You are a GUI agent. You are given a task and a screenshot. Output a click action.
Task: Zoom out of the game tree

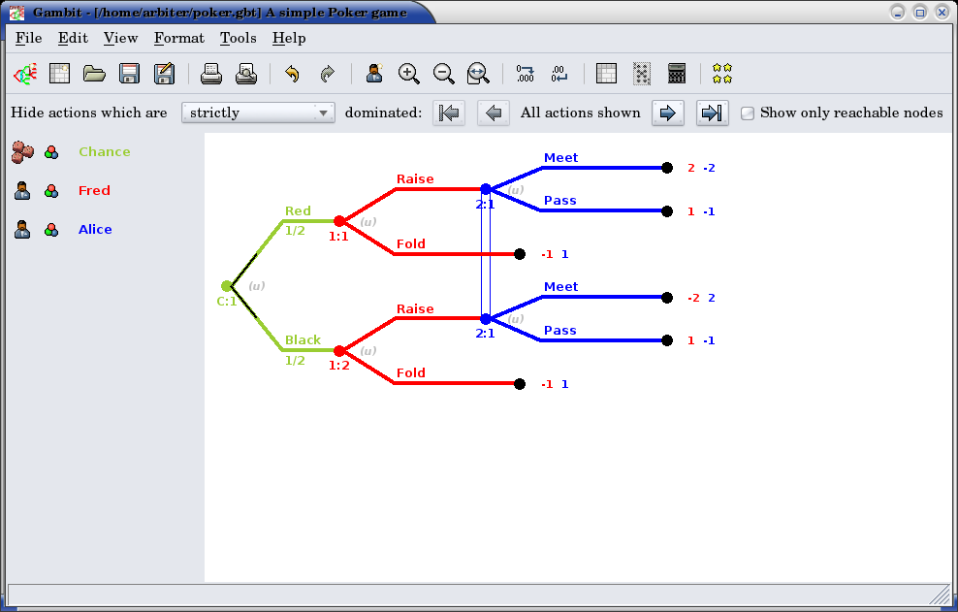(x=443, y=74)
